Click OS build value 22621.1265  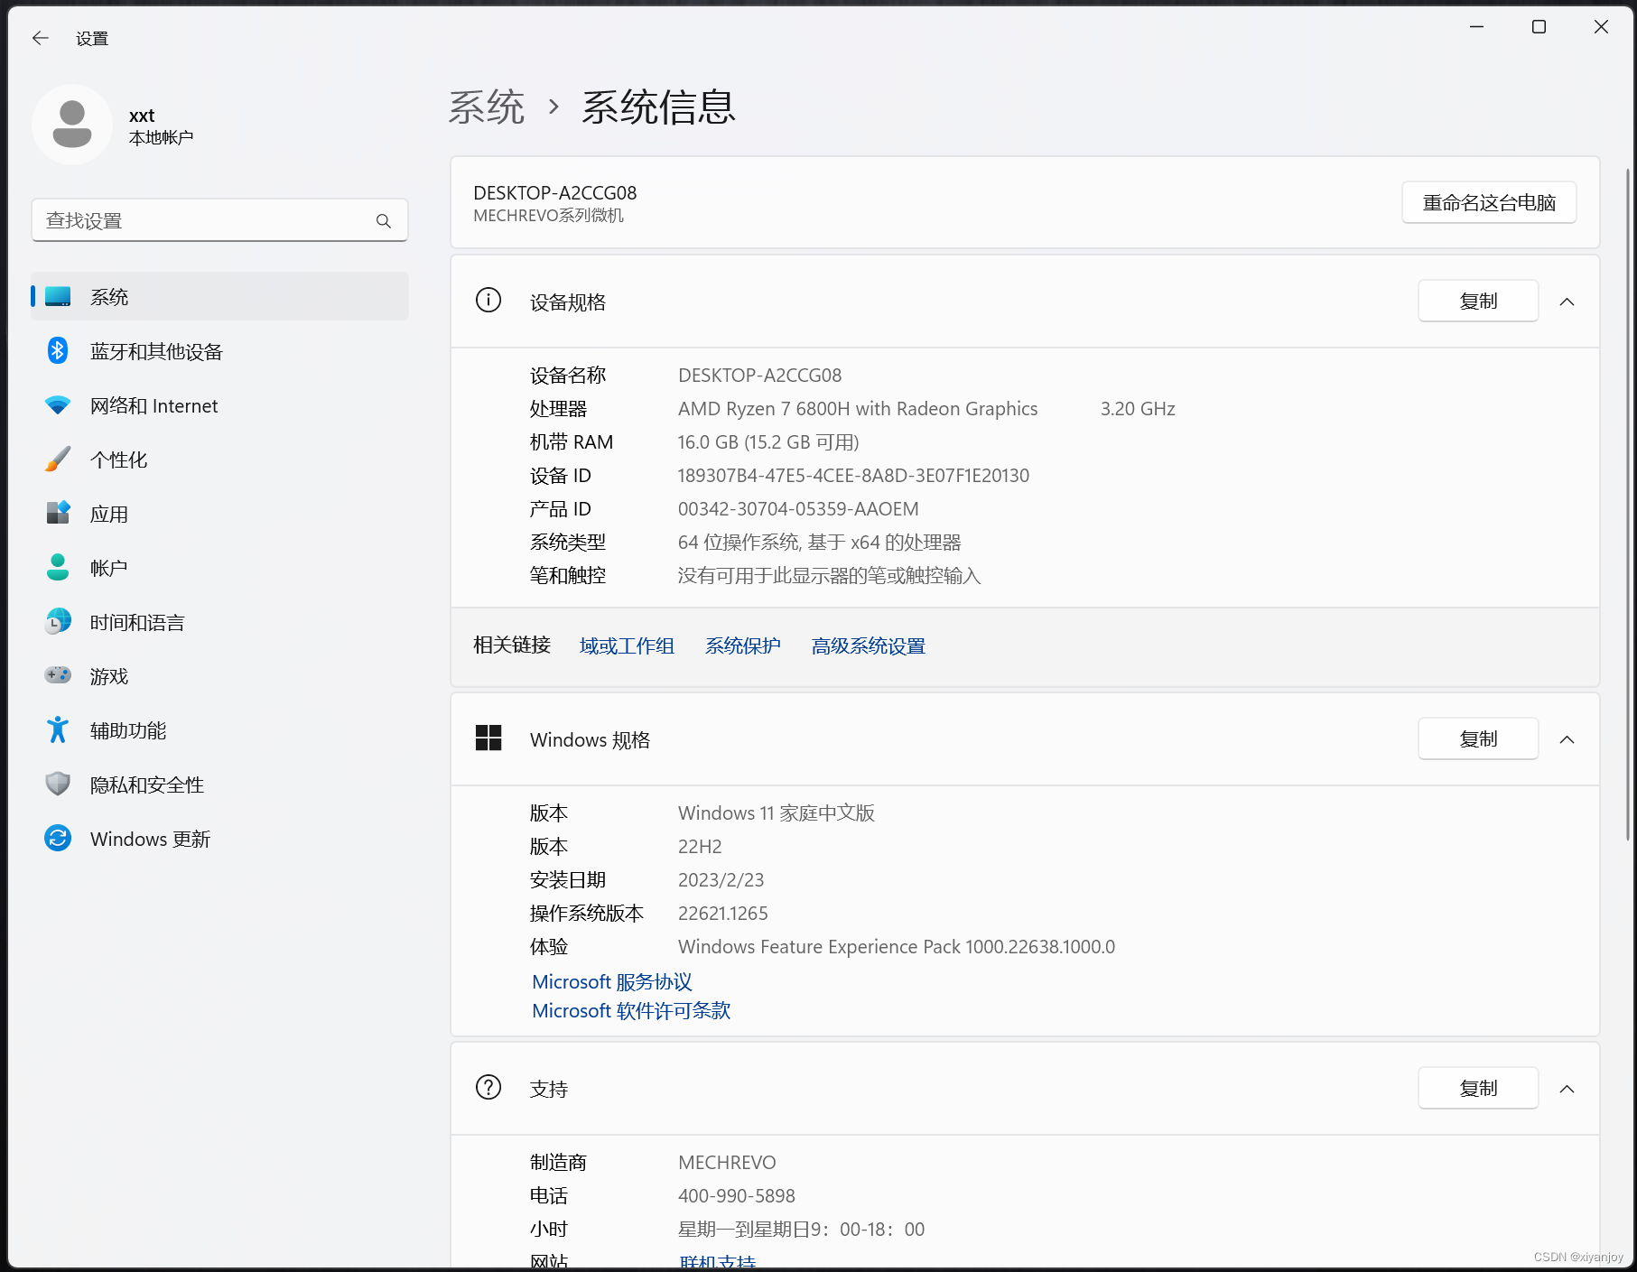pos(722,914)
